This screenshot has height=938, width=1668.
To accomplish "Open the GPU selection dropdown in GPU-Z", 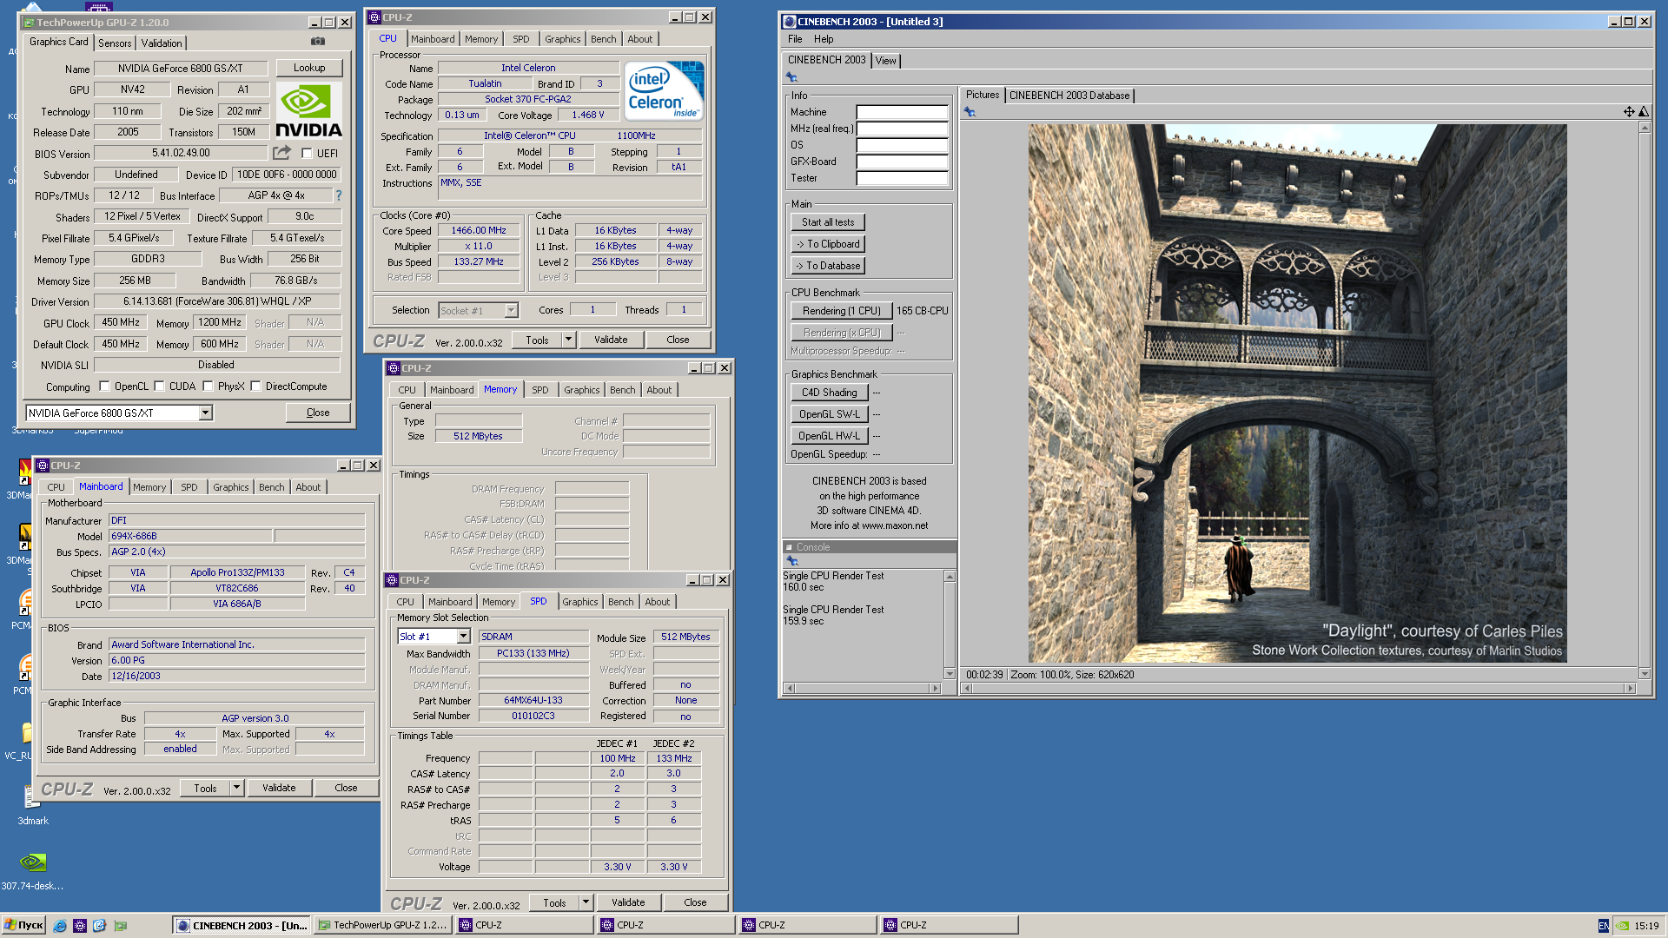I will coord(206,413).
